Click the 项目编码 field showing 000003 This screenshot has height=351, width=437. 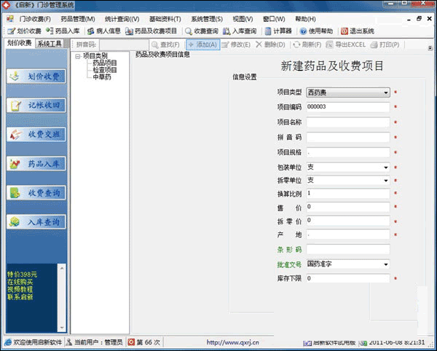point(348,107)
